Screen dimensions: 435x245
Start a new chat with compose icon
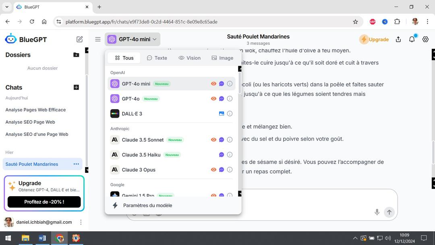80,39
